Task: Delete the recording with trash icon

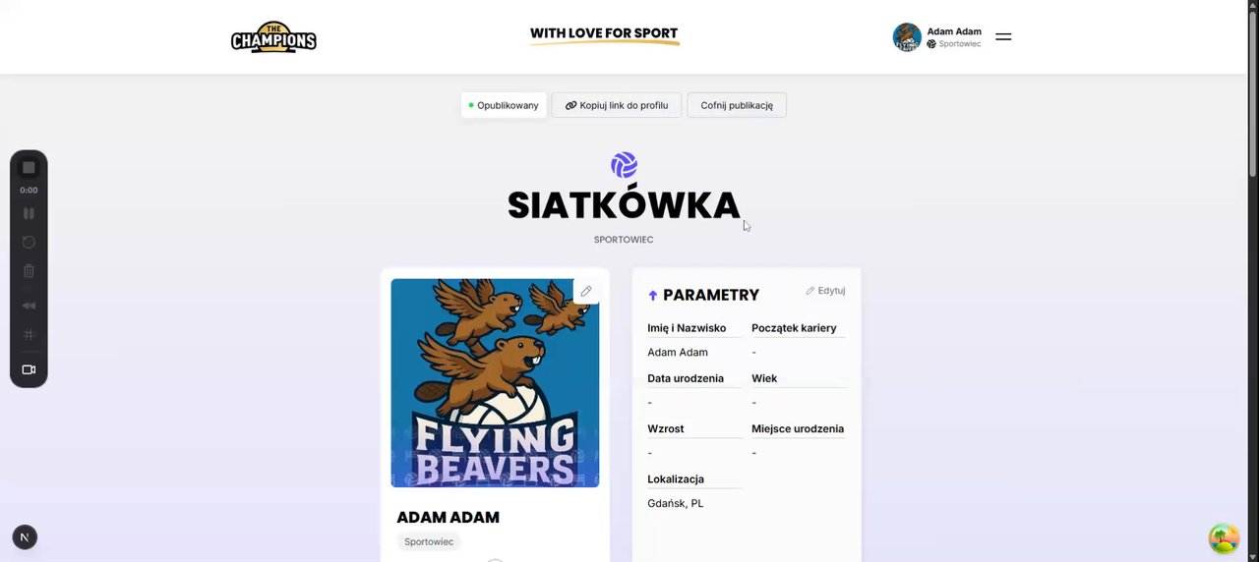Action: (29, 271)
